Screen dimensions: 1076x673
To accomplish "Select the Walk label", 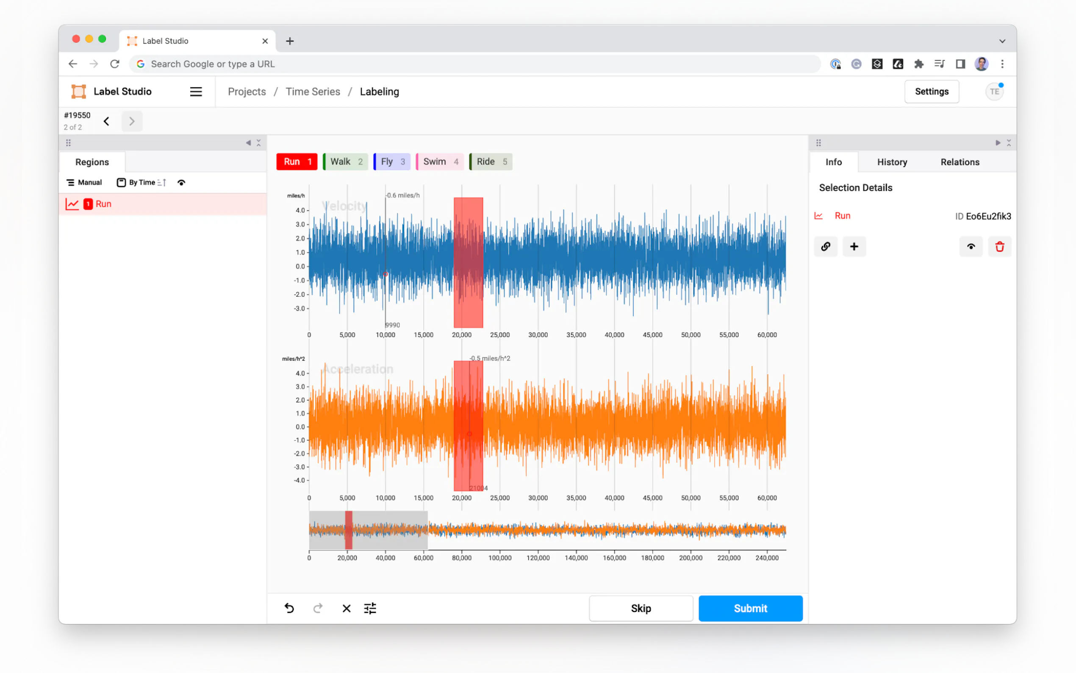I will (x=345, y=161).
